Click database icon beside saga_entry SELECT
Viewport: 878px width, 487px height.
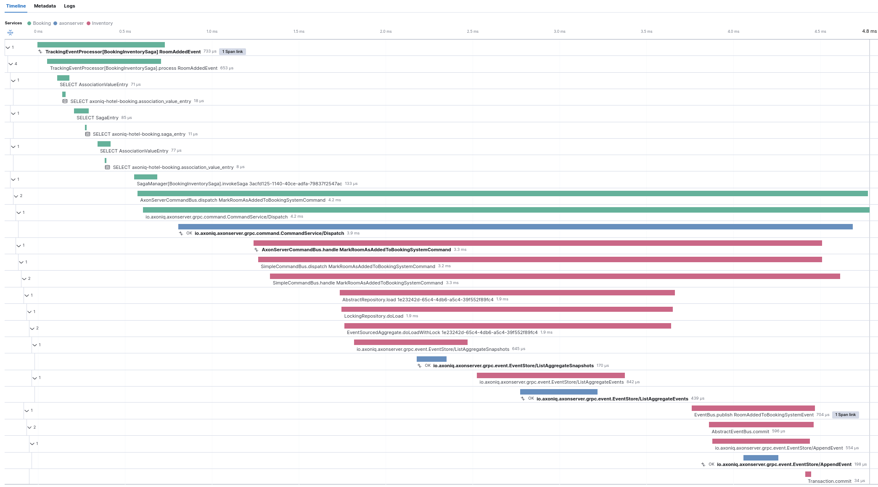coord(87,134)
